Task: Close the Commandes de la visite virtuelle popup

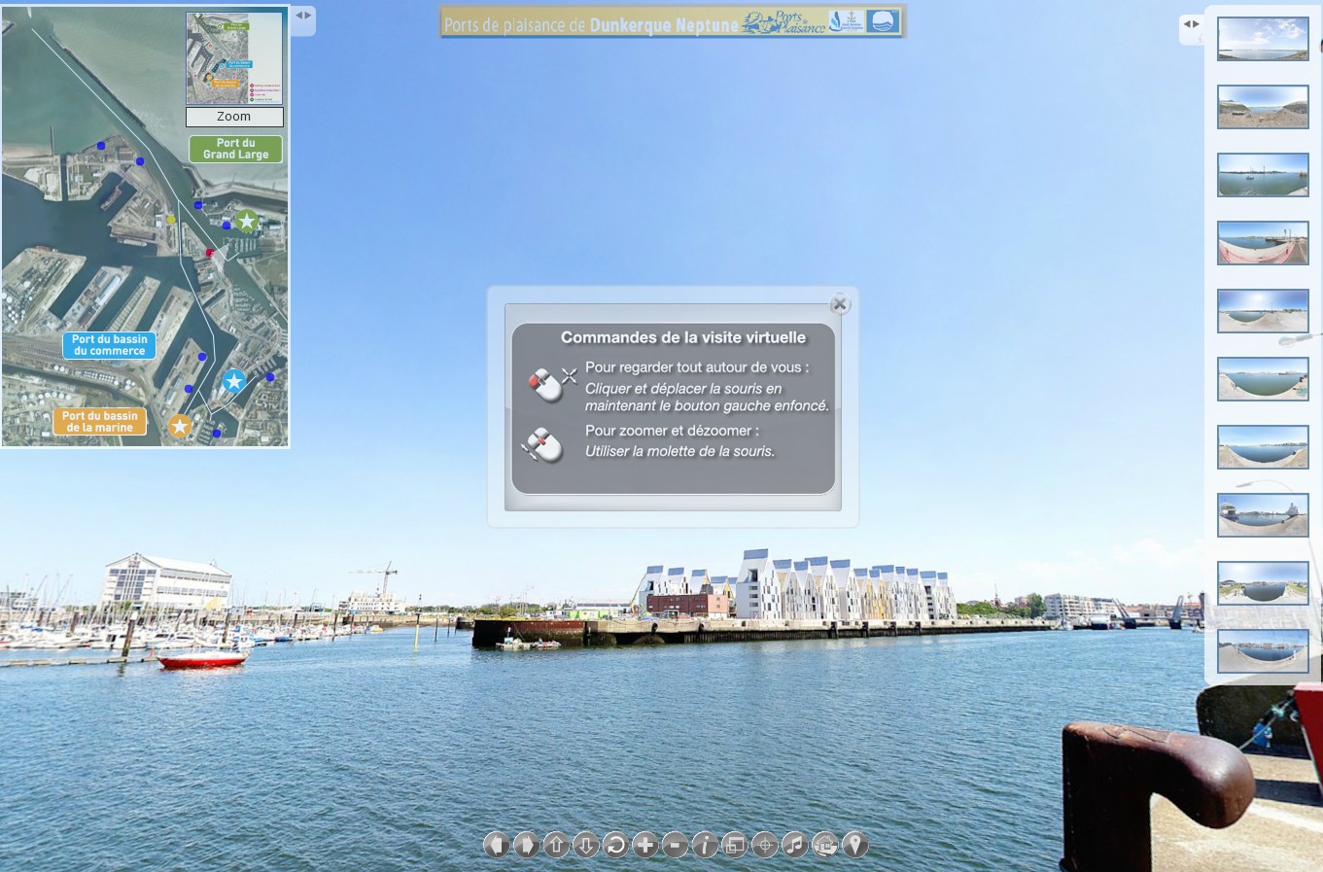Action: pos(840,304)
